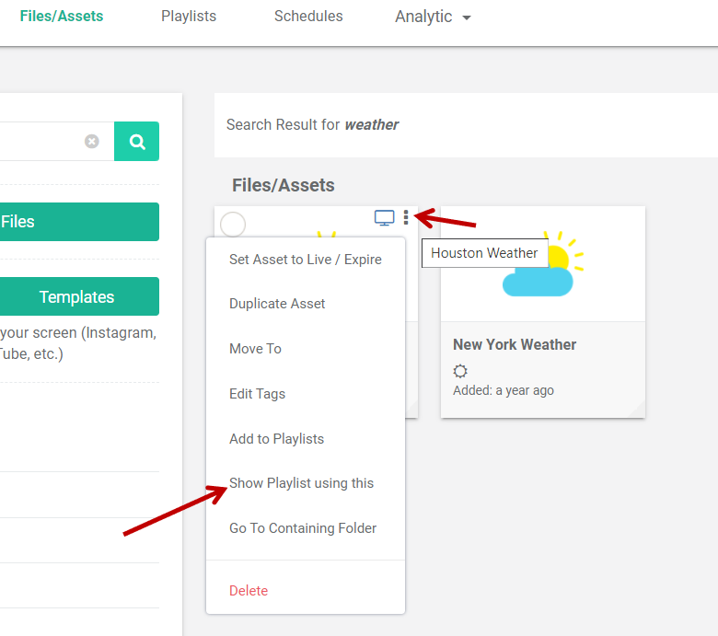Clear the search field text
This screenshot has height=636, width=718.
(92, 142)
